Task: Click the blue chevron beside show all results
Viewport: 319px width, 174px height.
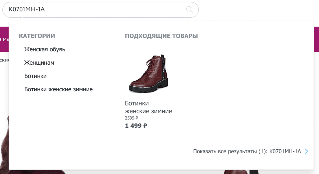Action: [306, 151]
